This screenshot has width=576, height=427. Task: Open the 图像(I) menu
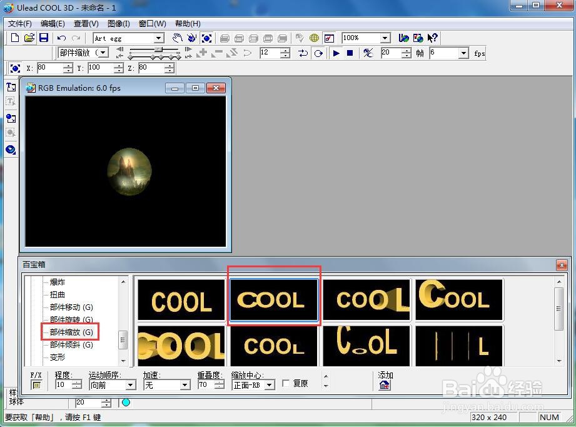click(118, 24)
